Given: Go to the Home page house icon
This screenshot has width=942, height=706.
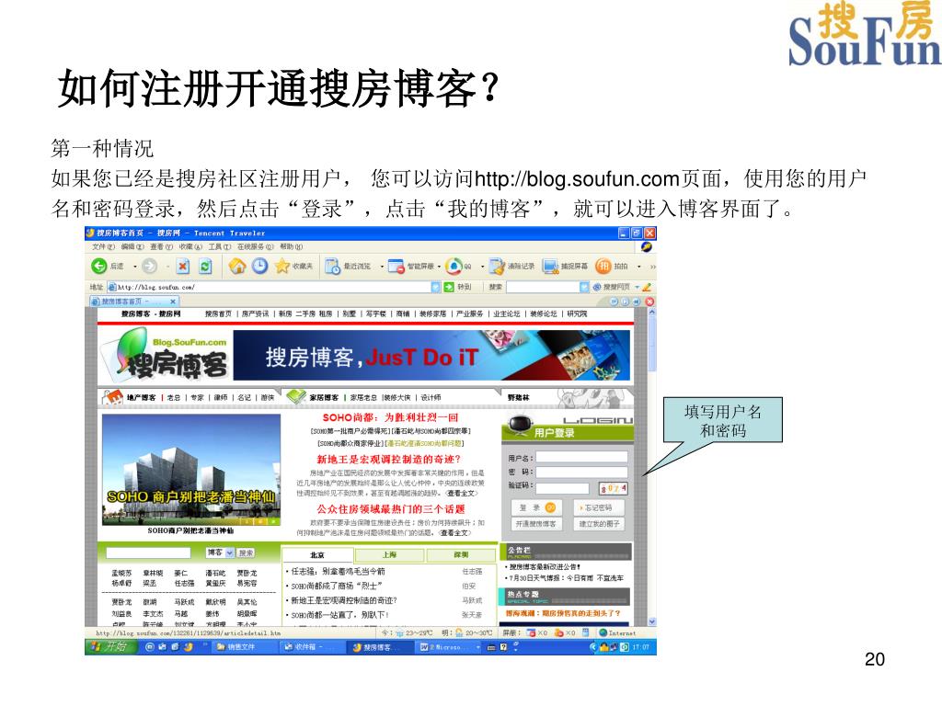Looking at the screenshot, I should pos(237,266).
